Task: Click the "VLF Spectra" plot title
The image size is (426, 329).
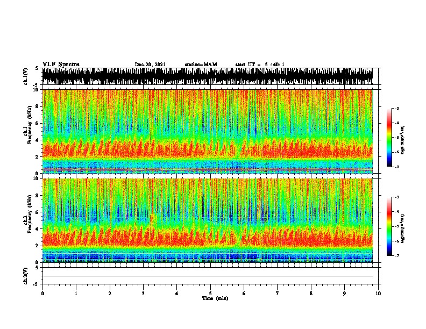Action: [x=61, y=65]
